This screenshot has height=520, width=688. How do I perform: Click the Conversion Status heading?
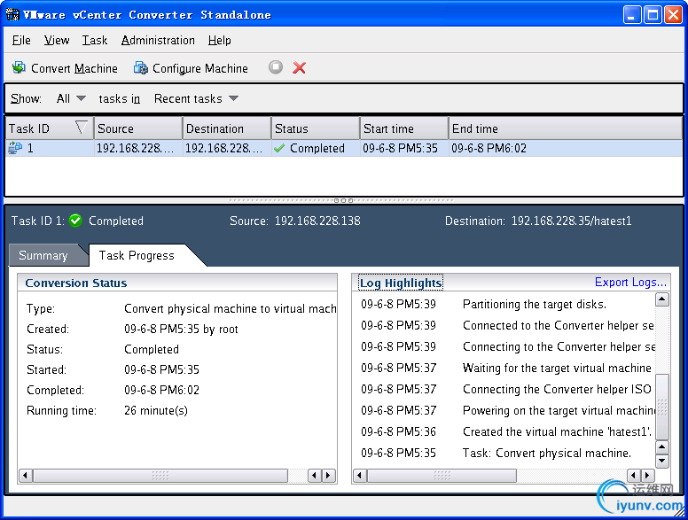coord(76,283)
